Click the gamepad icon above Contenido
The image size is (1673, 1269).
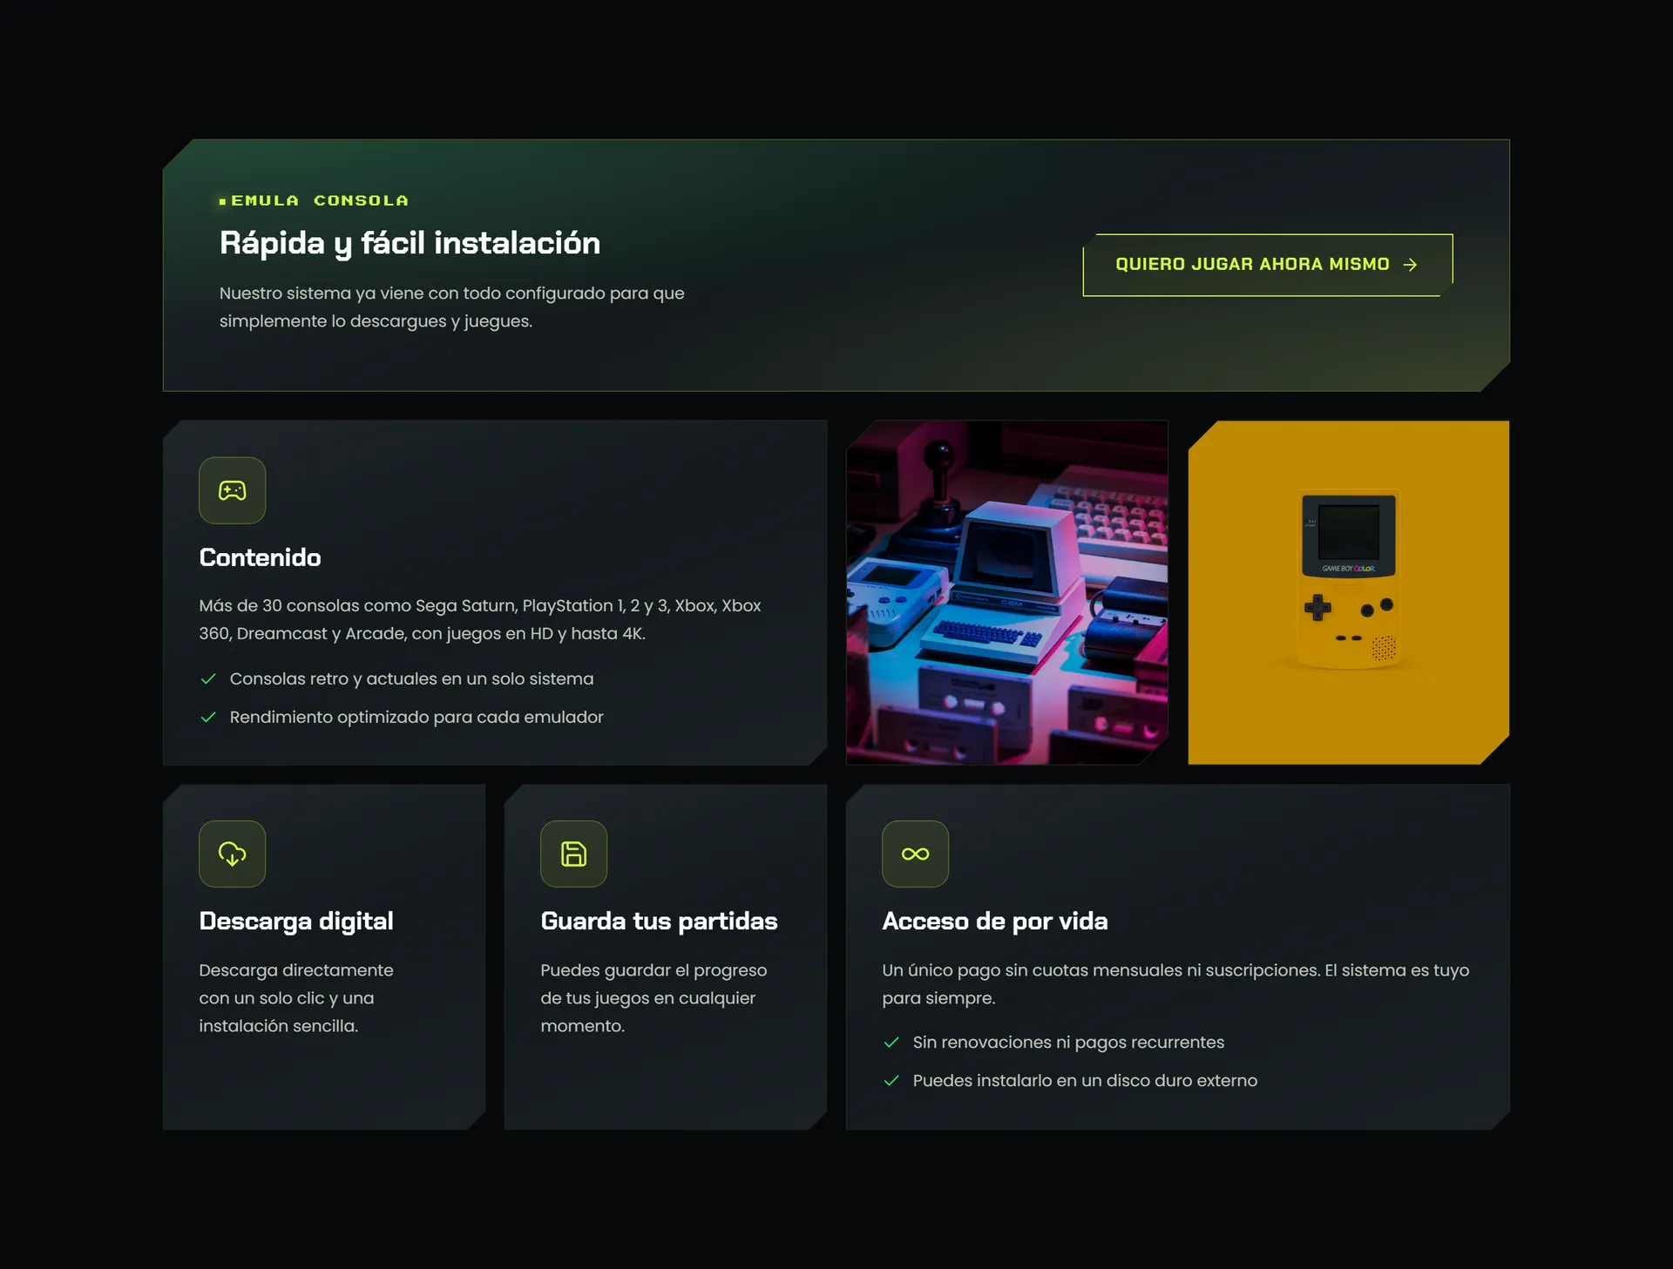click(232, 490)
